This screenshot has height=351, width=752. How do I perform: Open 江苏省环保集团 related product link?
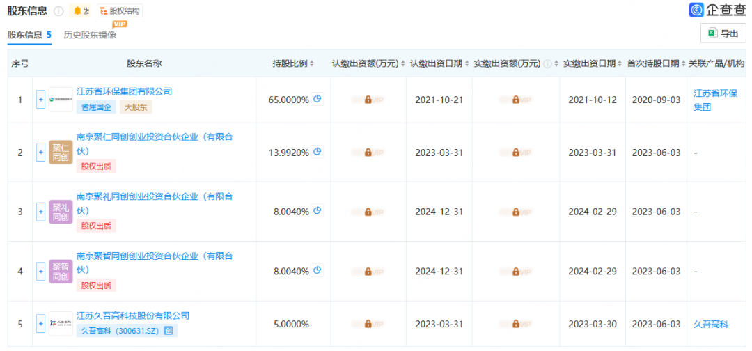coord(715,100)
